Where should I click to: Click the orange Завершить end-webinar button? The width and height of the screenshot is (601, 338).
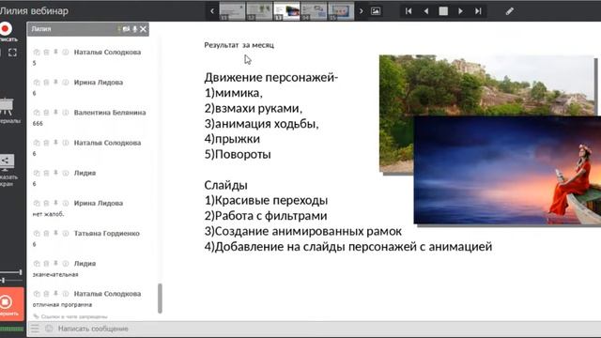pos(11,304)
